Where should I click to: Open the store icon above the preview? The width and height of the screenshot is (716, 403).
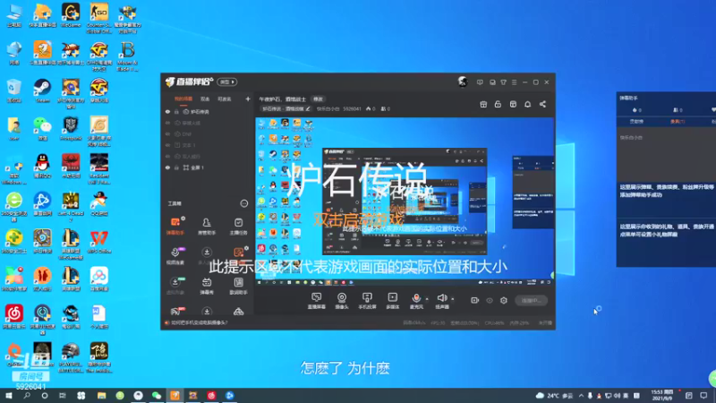point(513,104)
